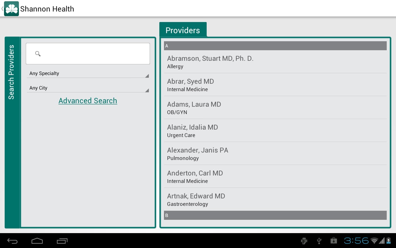Tap the USB connection status icon
This screenshot has width=396, height=248.
click(319, 241)
